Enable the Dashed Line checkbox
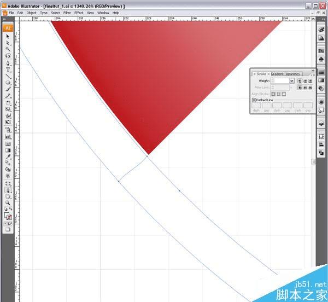Viewport: 328px width, 302px height. pos(254,100)
